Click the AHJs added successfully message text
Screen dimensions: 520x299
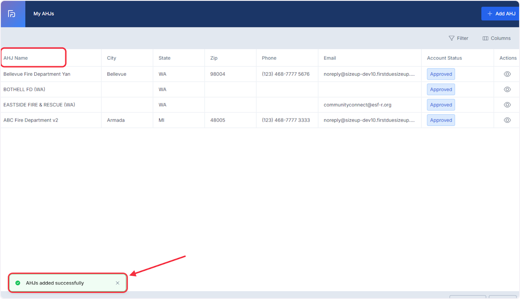click(55, 283)
